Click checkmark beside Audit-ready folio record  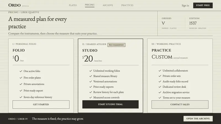click(160, 81)
